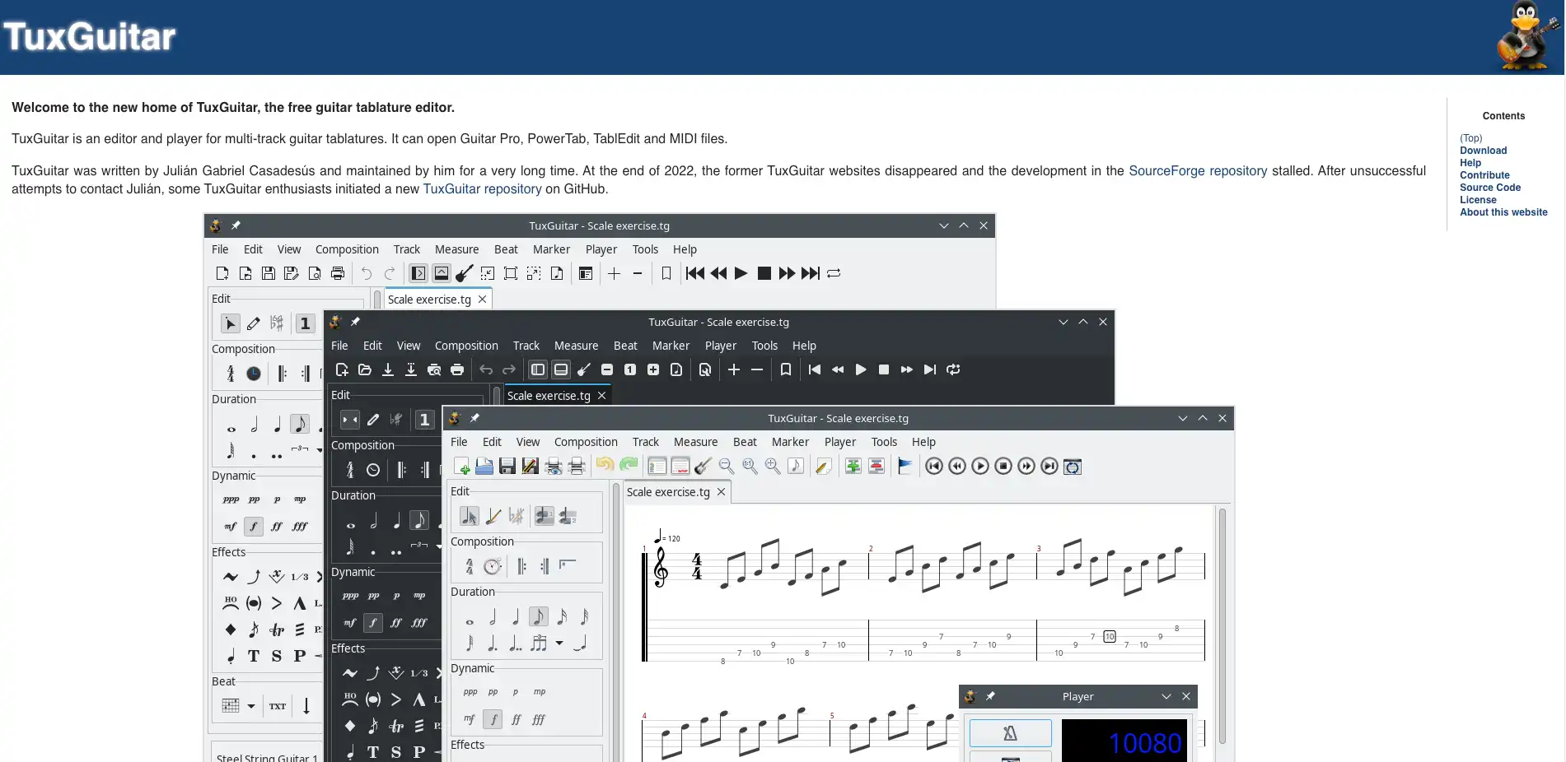Click yellow Undo arrow in front window
The height and width of the screenshot is (762, 1566).
[x=605, y=466]
